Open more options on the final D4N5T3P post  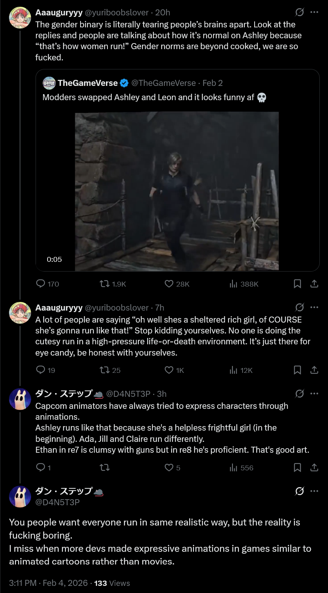tap(315, 491)
